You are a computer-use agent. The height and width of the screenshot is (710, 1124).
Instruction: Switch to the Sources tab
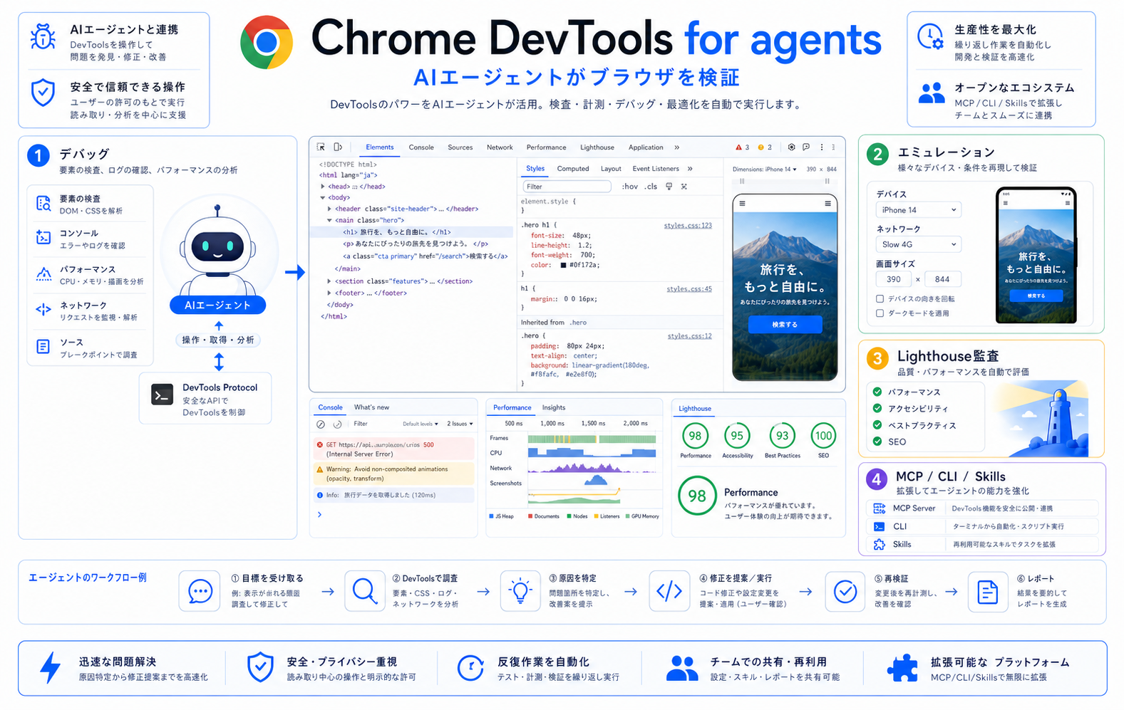460,147
